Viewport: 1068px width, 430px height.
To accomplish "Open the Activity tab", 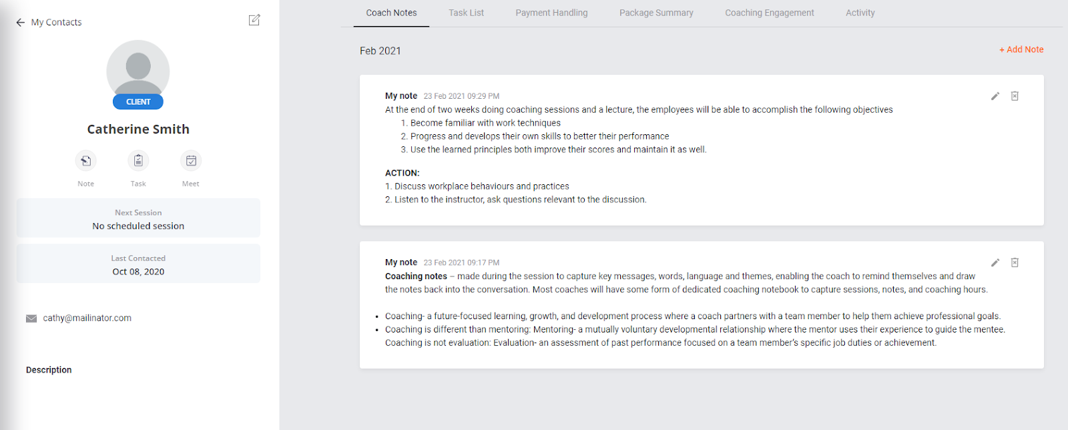I will tap(860, 13).
